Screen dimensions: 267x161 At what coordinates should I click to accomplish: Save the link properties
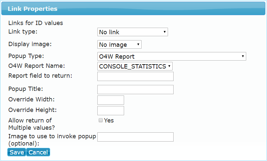17,152
